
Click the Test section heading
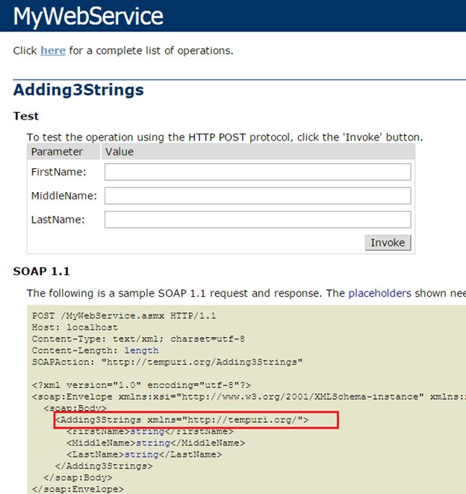pyautogui.click(x=26, y=117)
